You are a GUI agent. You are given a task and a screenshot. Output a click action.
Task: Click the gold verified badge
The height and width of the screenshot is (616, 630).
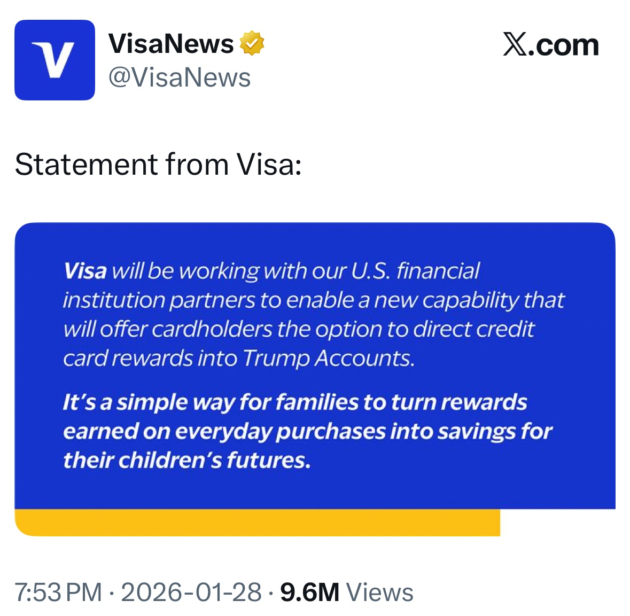252,43
